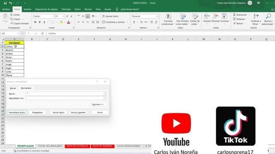Toggle bold N formatting
This screenshot has width=275, height=154.
[35, 22]
